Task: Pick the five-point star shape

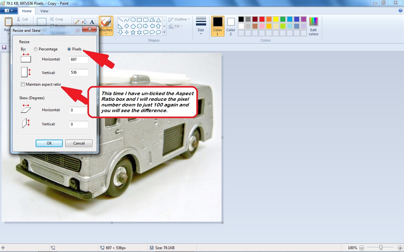Action: click(x=133, y=32)
